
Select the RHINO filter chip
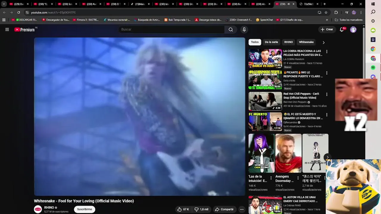[x=288, y=42]
